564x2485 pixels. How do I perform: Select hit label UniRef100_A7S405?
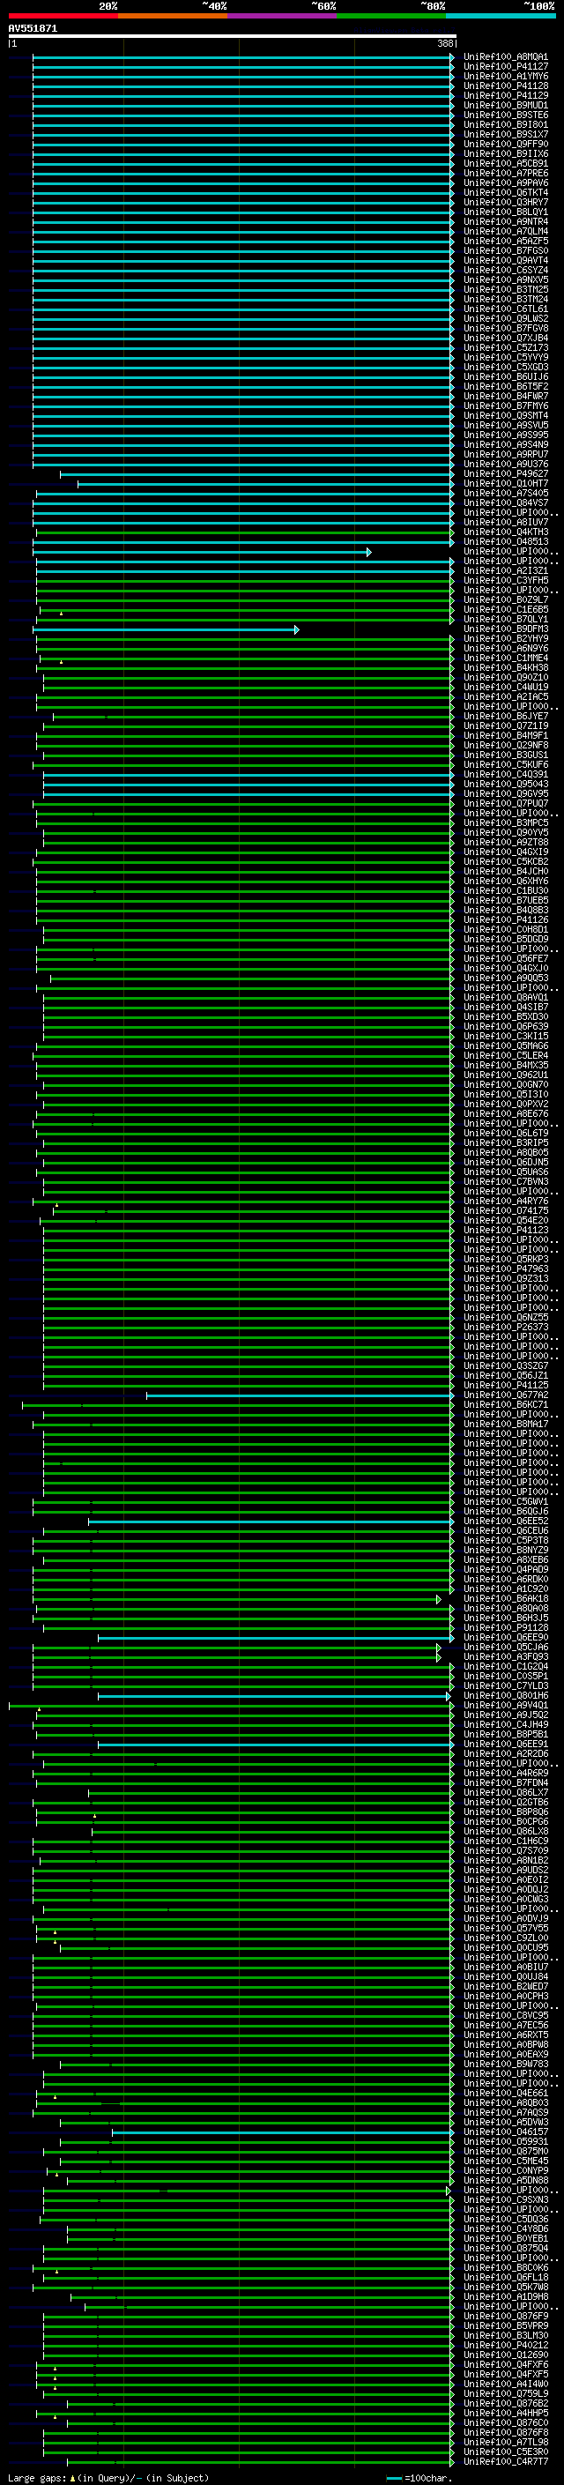(506, 493)
